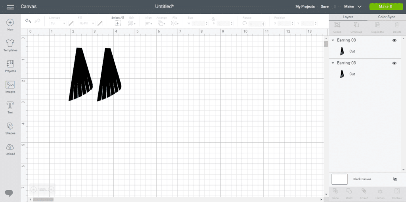Switch to the Color Sync tab
Viewport: 406px width, 202px height.
(x=386, y=17)
